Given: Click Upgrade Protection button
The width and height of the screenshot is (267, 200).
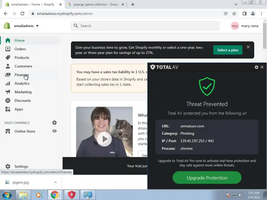Looking at the screenshot, I should [207, 178].
